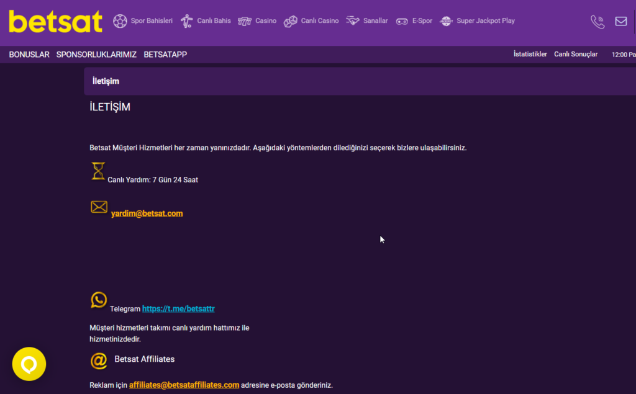The width and height of the screenshot is (636, 394).
Task: Click the envelope mail icon in header
Action: tap(621, 21)
